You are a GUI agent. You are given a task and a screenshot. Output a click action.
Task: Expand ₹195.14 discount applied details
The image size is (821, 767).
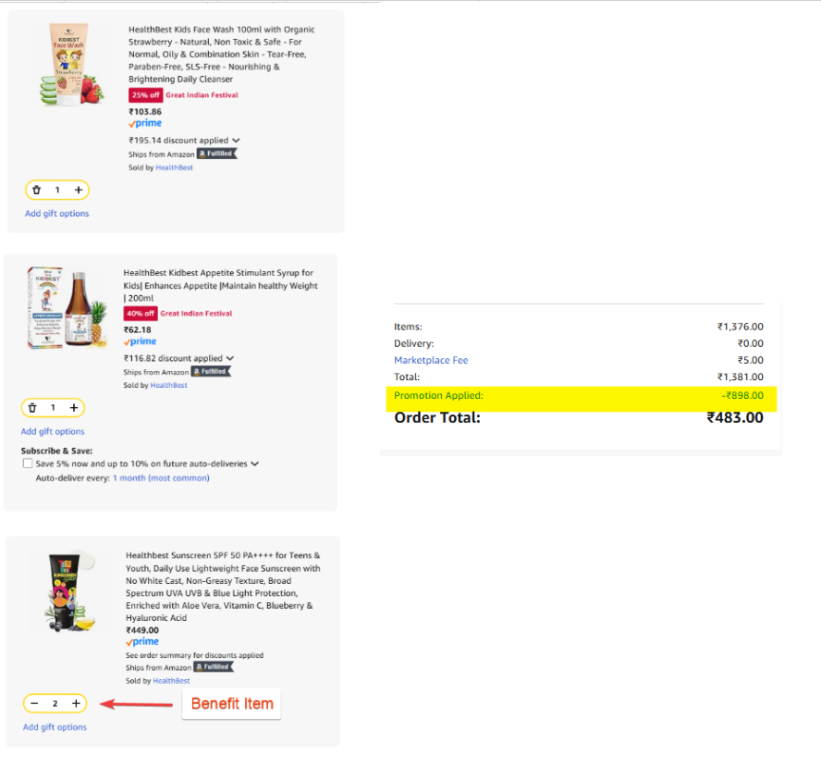tap(236, 141)
